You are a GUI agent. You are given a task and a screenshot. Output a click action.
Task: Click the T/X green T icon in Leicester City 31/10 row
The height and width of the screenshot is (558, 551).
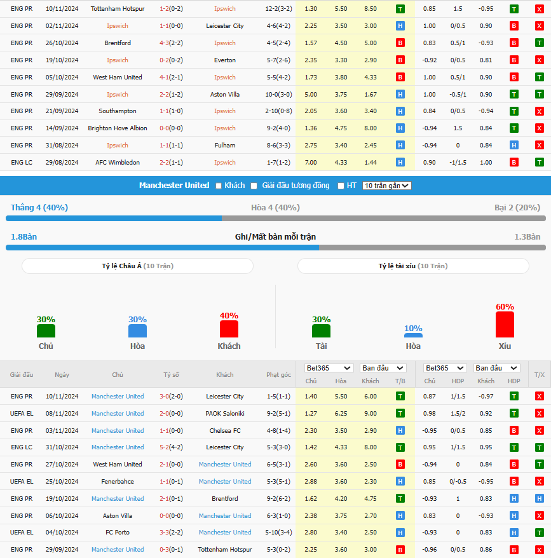540,447
